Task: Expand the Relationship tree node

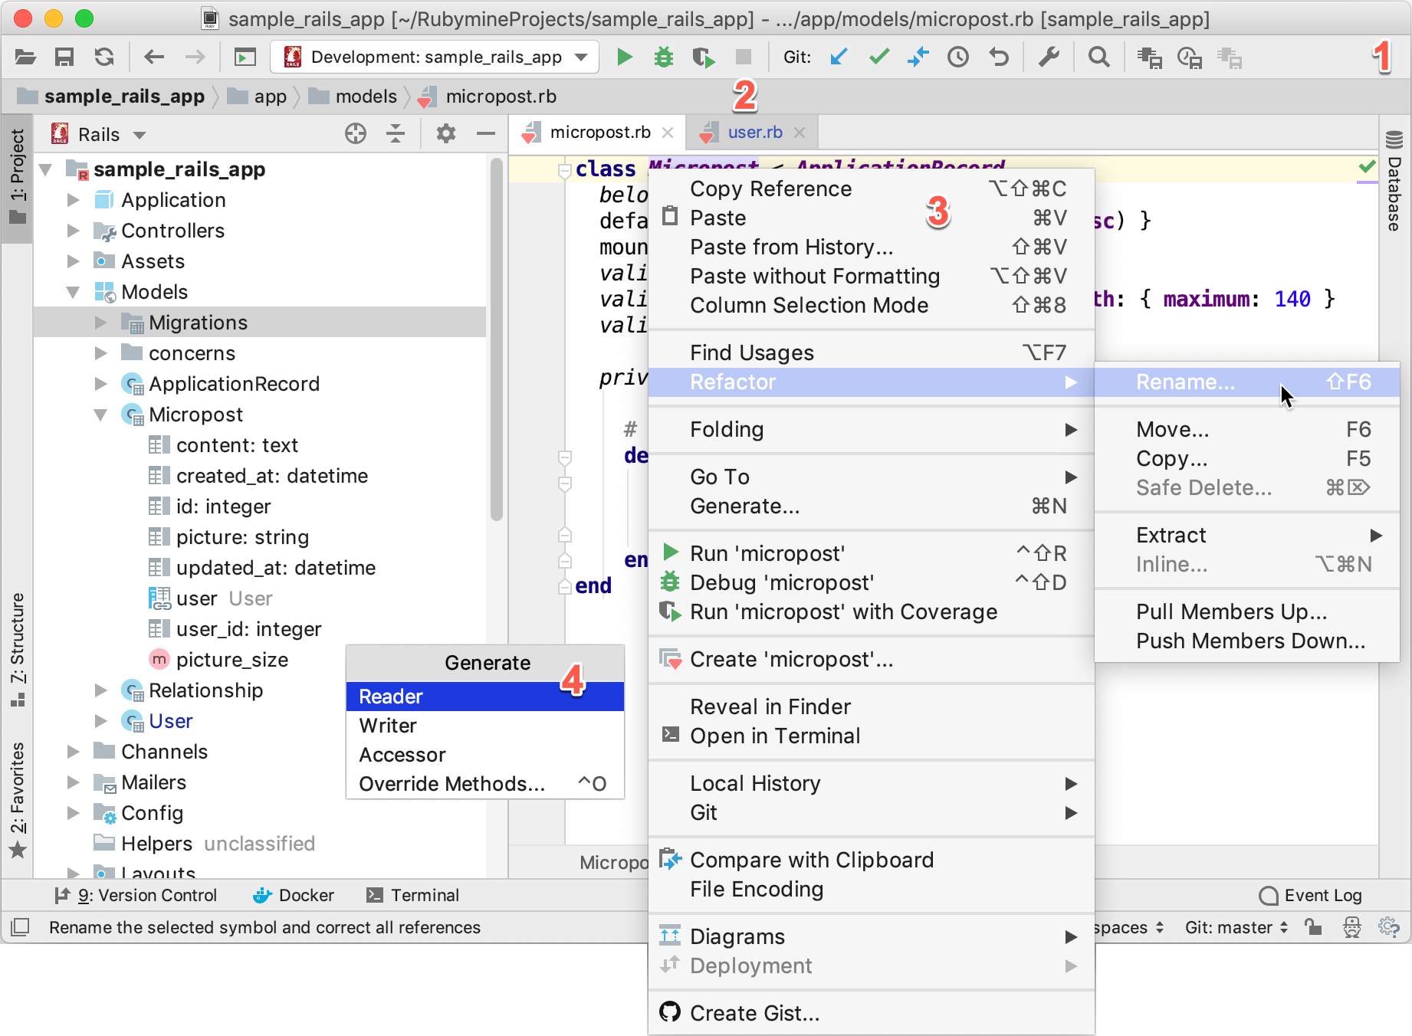Action: coord(101,690)
